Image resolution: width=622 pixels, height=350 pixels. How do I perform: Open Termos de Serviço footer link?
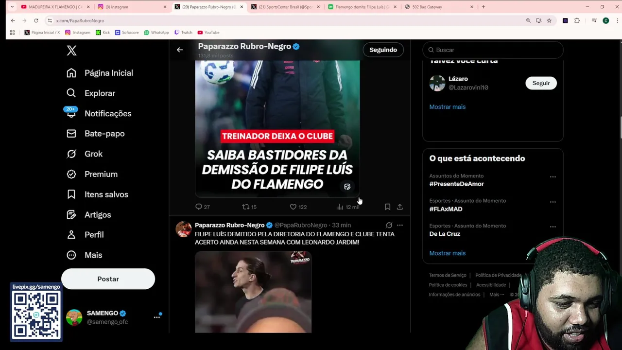pyautogui.click(x=448, y=275)
